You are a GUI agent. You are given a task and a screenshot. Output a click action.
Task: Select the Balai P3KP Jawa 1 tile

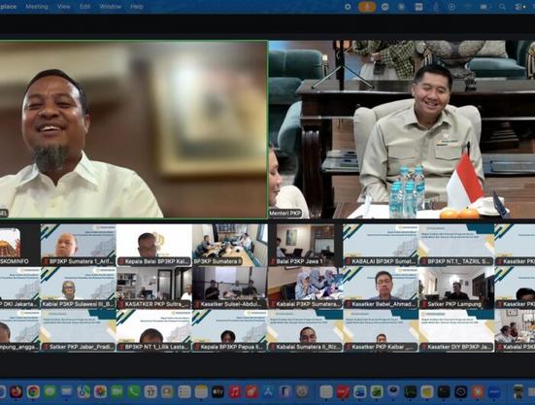[306, 245]
